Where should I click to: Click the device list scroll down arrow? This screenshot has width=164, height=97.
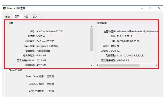[91, 65]
